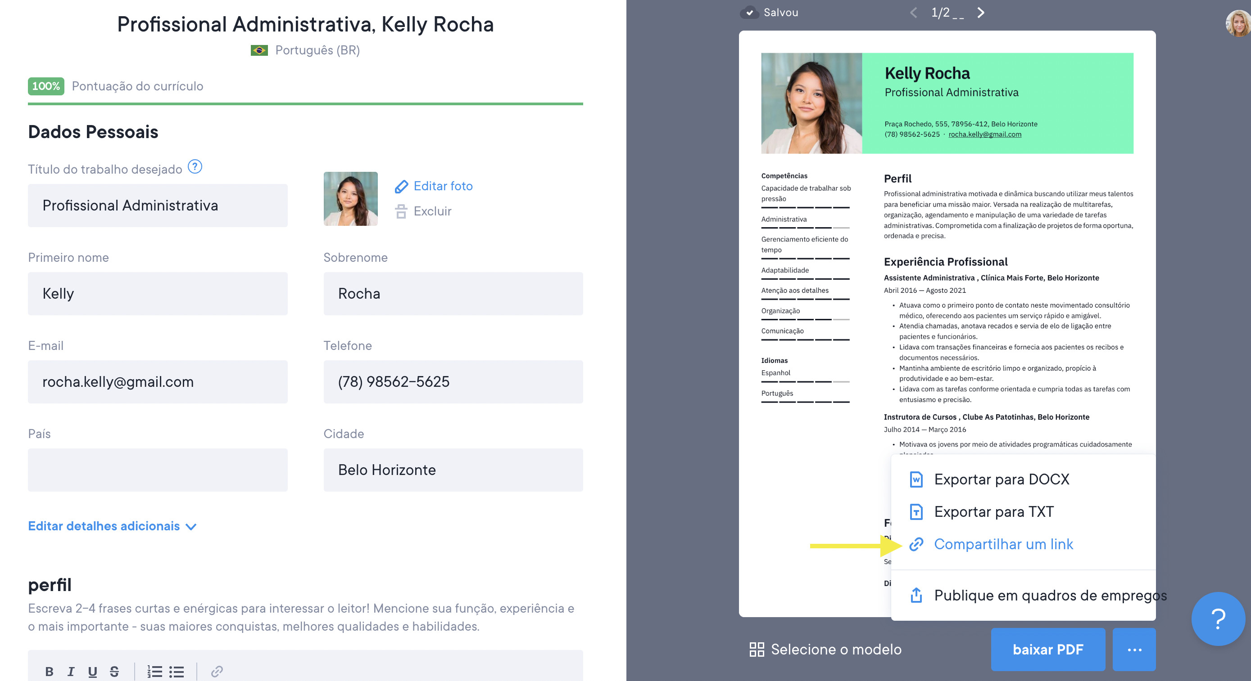Insert a bulleted list
The image size is (1251, 681).
pos(176,671)
